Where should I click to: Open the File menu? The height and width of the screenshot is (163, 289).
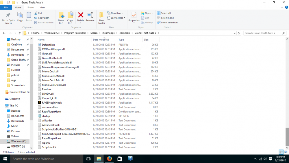coord(6,8)
